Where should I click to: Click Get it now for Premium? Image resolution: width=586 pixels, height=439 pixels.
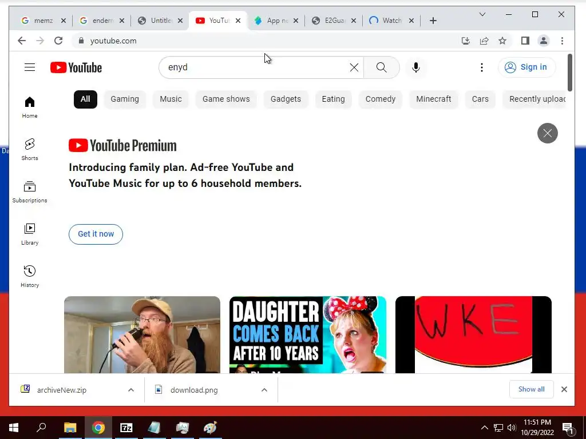96,234
